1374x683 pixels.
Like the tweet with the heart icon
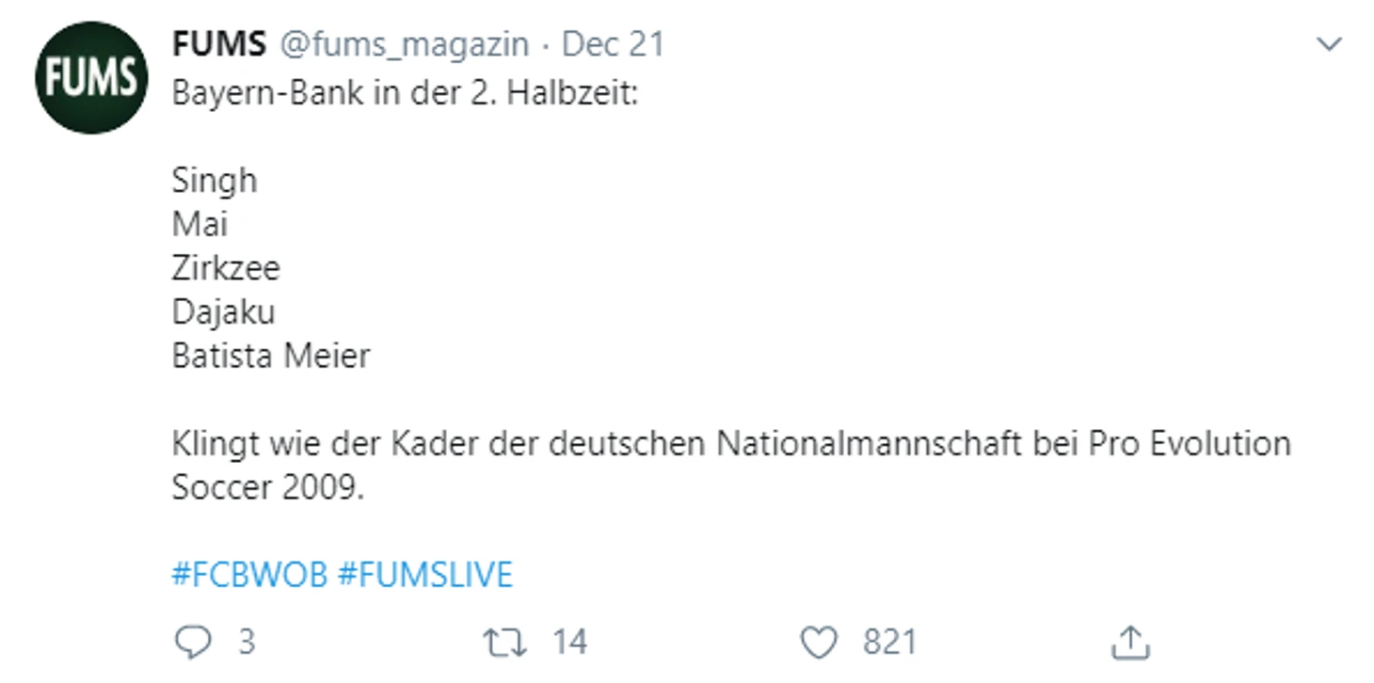click(x=819, y=643)
